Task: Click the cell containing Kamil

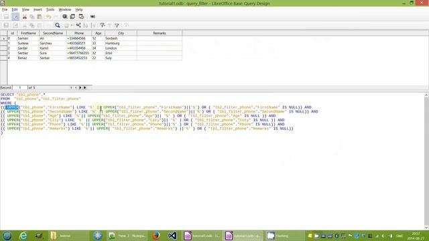Action: point(53,48)
